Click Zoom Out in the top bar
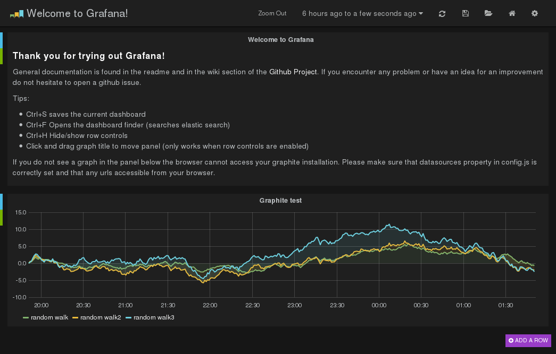This screenshot has width=556, height=354. point(272,13)
